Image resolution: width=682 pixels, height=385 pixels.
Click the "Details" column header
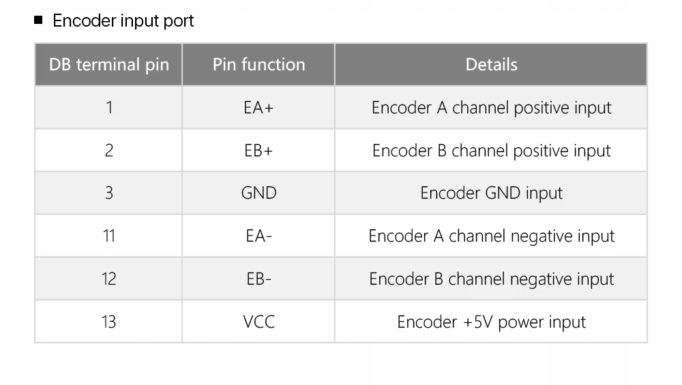[491, 65]
